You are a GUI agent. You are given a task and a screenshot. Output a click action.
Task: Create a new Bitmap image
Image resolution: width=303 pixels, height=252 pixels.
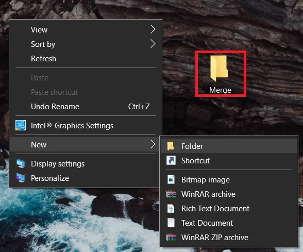(x=229, y=180)
